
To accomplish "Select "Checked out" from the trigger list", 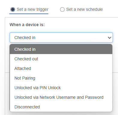I will click(x=61, y=59).
